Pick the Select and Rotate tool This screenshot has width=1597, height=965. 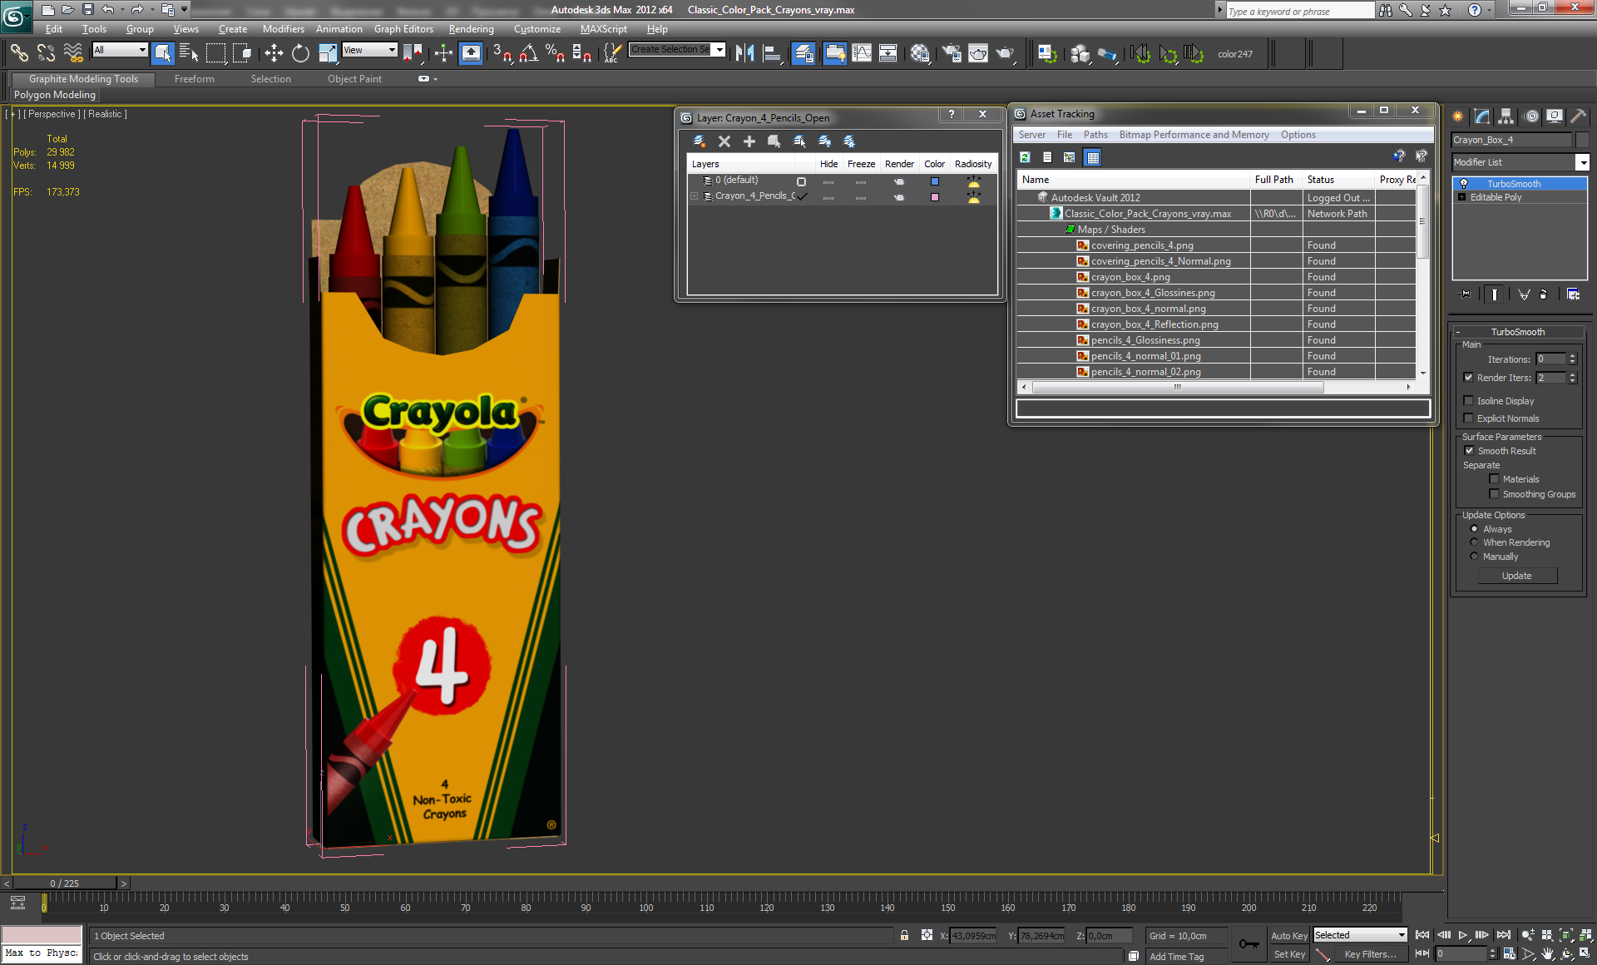pyautogui.click(x=300, y=53)
